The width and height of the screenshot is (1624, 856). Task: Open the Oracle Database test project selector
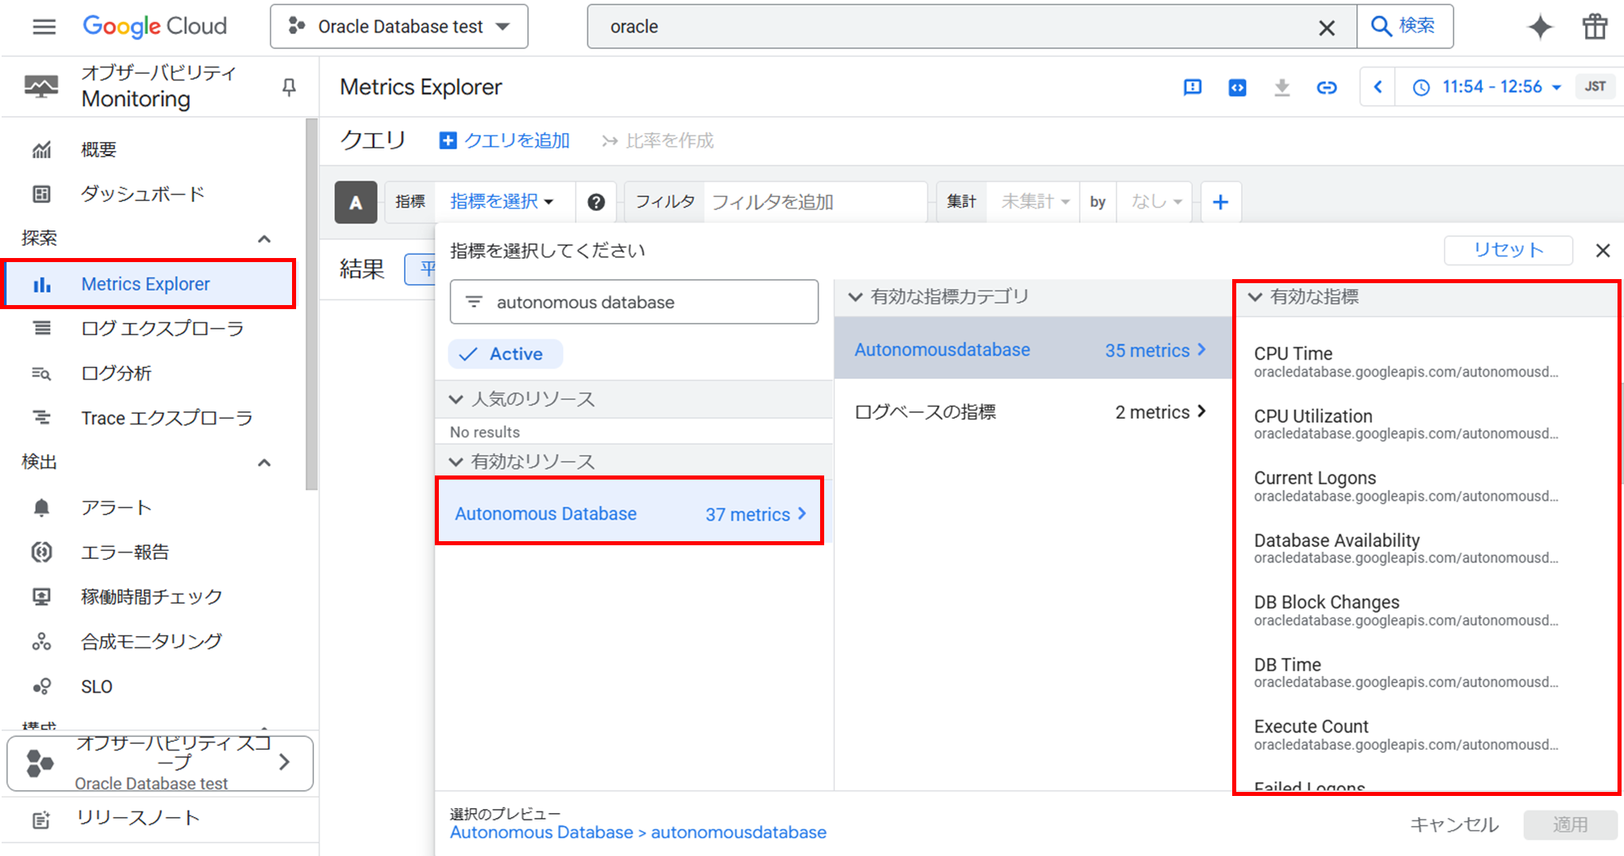click(399, 27)
